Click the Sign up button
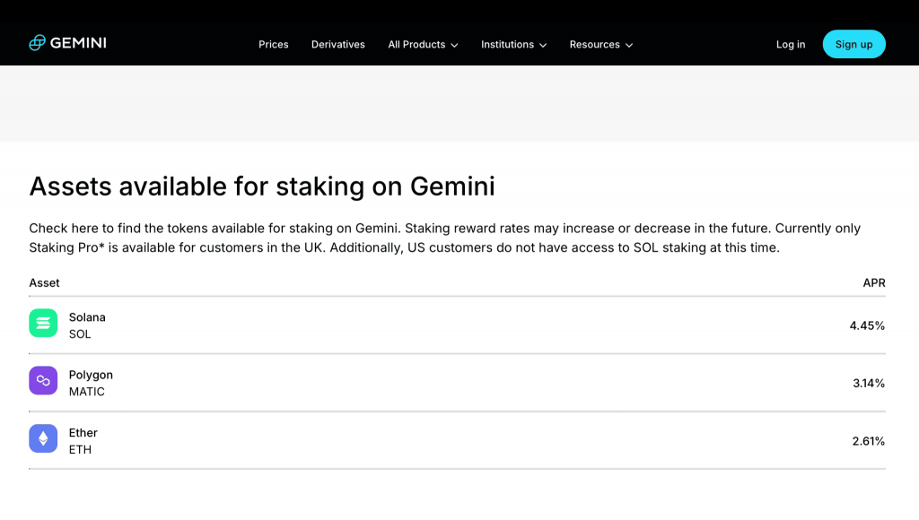Screen dimensions: 919x520 point(854,44)
